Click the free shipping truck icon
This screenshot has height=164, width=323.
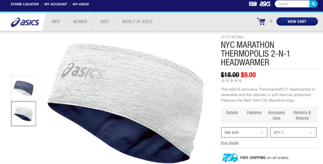coord(230,157)
